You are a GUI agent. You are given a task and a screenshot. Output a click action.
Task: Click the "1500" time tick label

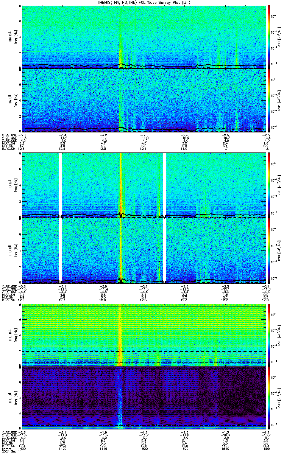point(144,448)
